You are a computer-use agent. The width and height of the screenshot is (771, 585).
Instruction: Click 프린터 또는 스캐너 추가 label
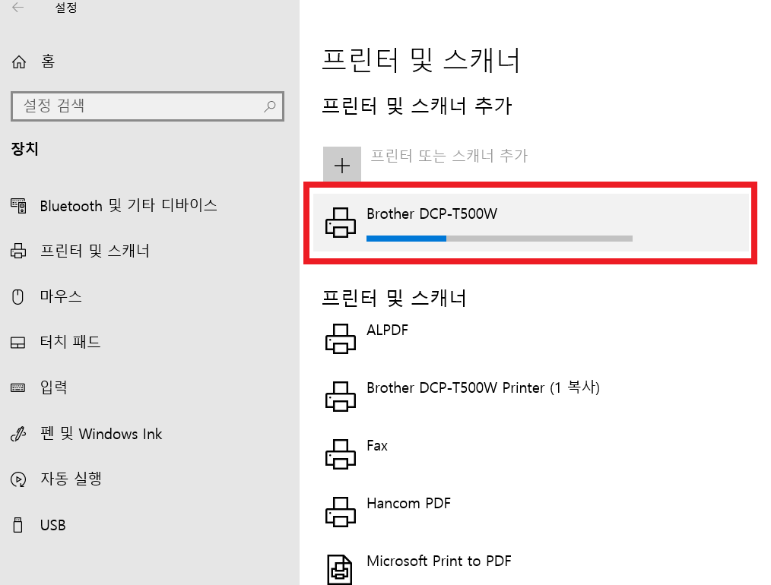pyautogui.click(x=449, y=157)
